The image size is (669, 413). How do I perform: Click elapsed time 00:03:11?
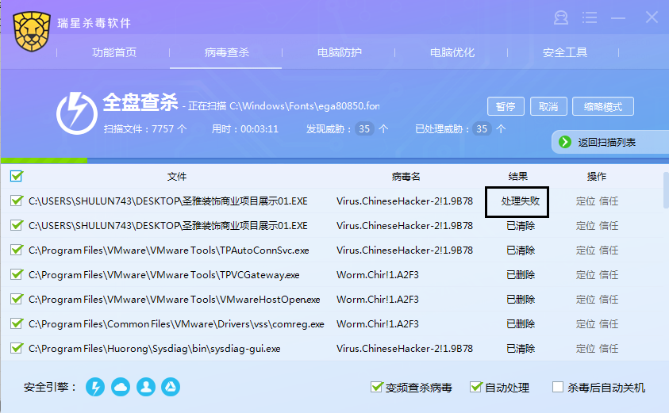pyautogui.click(x=260, y=128)
